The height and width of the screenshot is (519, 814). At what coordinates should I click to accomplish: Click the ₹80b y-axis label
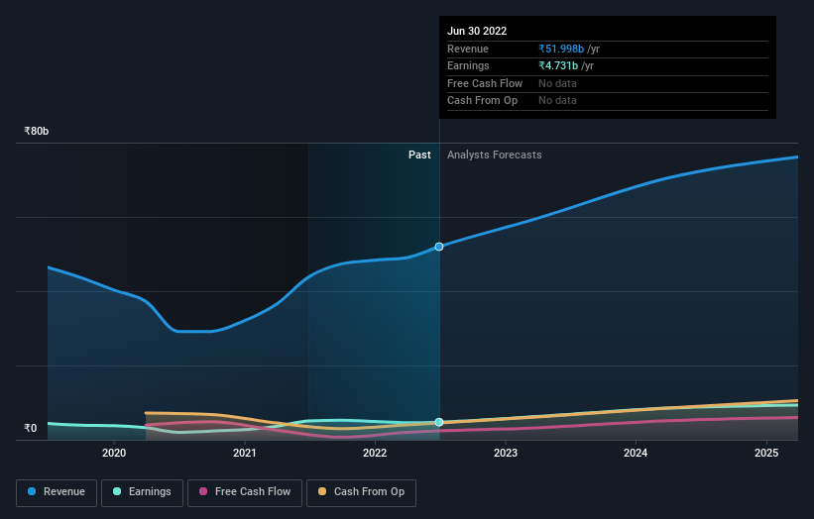[x=37, y=131]
